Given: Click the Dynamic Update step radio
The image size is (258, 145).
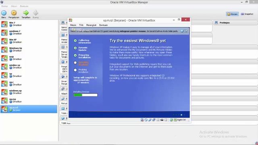Looking at the screenshot, I should (x=75, y=48).
